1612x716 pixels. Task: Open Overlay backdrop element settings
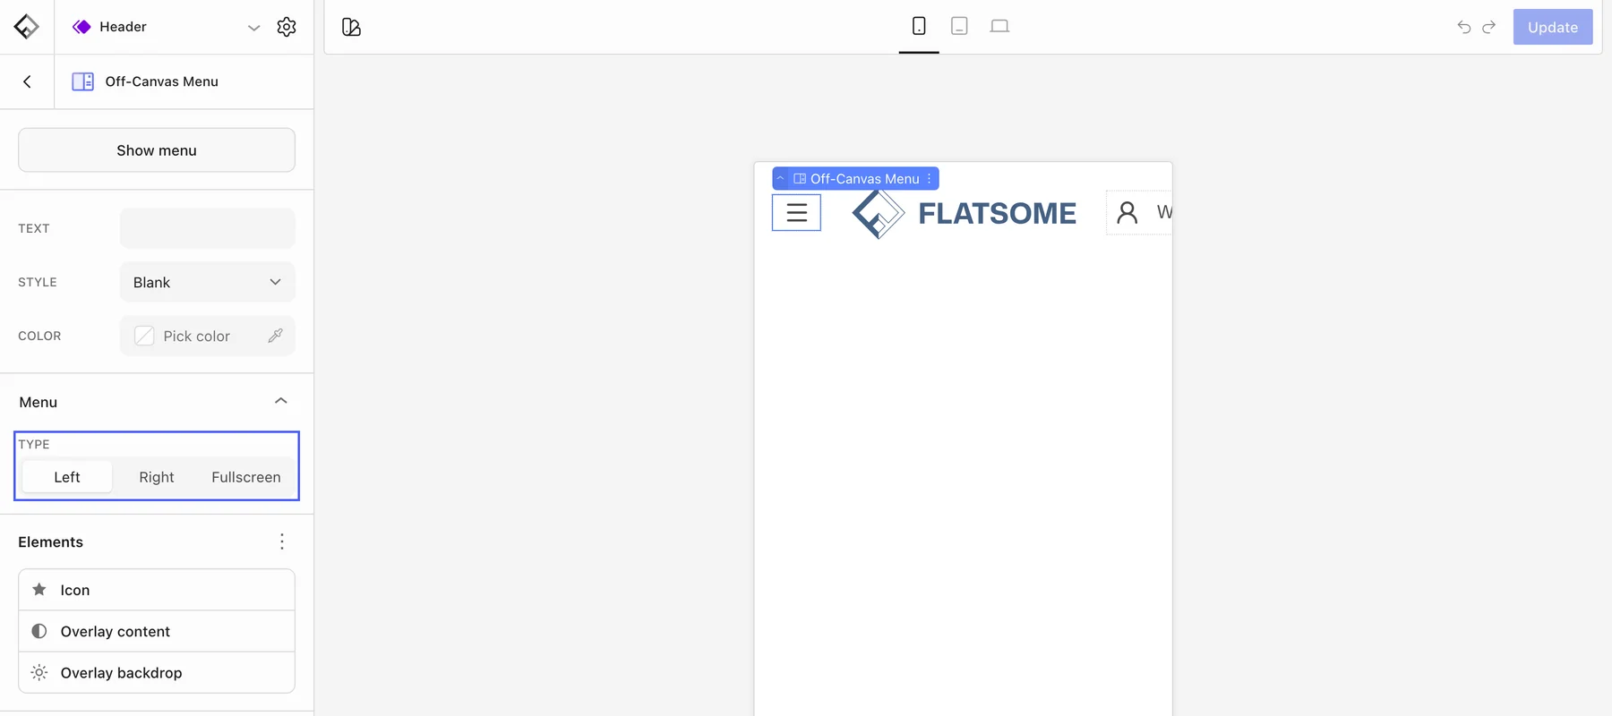click(x=157, y=672)
